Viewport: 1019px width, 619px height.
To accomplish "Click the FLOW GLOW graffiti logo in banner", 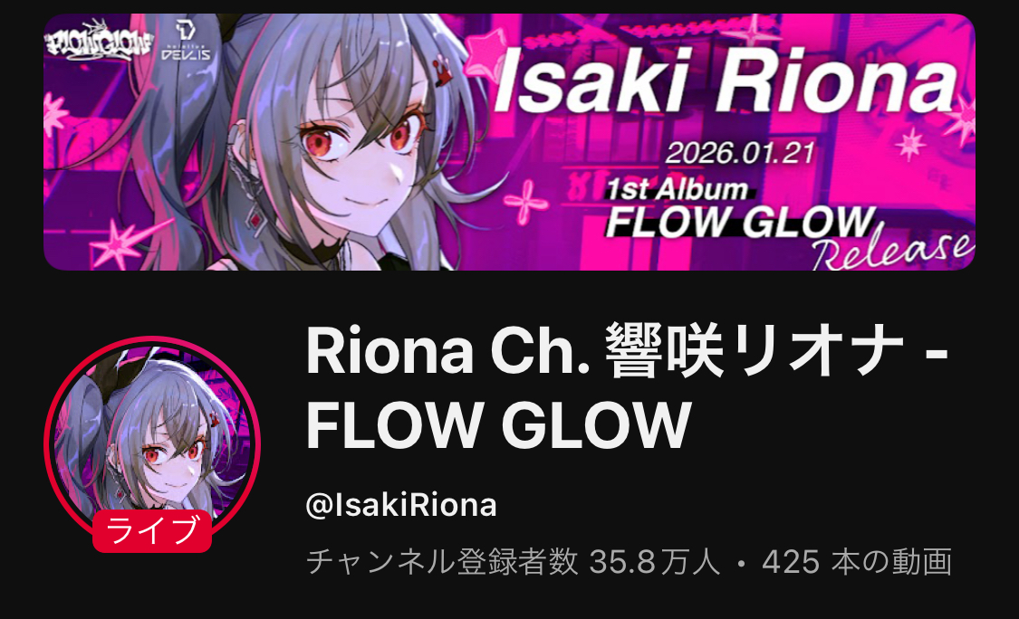I will coord(98,43).
